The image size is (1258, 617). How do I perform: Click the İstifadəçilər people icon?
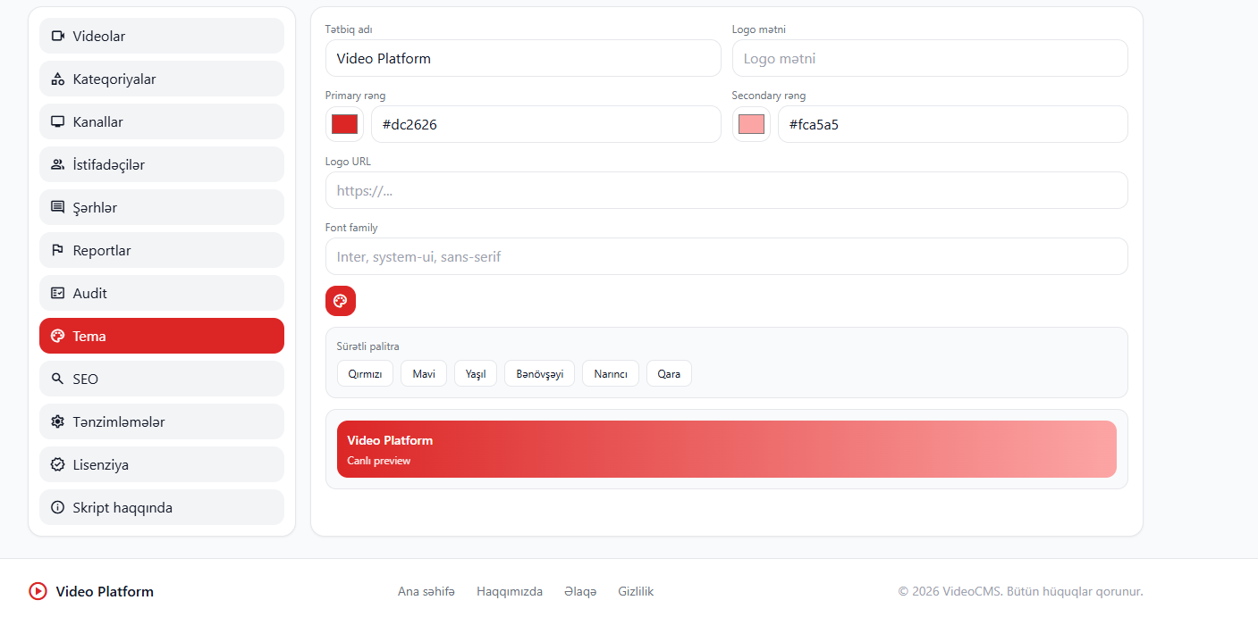(x=58, y=165)
